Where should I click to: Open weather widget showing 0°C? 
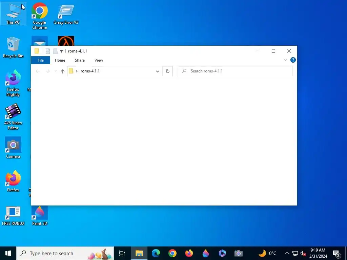(x=268, y=253)
